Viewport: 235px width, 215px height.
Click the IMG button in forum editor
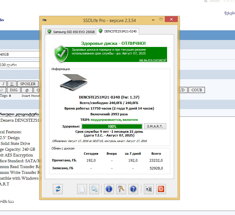[x=14, y=90]
